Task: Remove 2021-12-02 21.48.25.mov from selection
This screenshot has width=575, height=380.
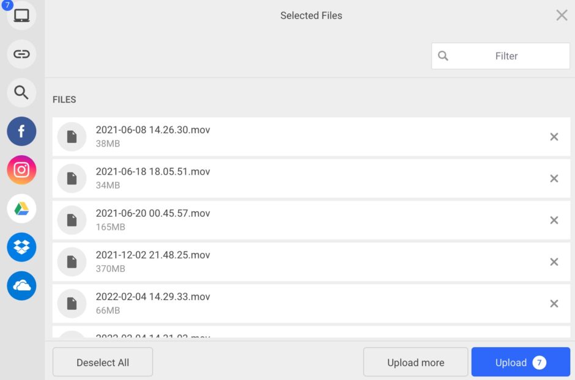Action: pyautogui.click(x=554, y=262)
